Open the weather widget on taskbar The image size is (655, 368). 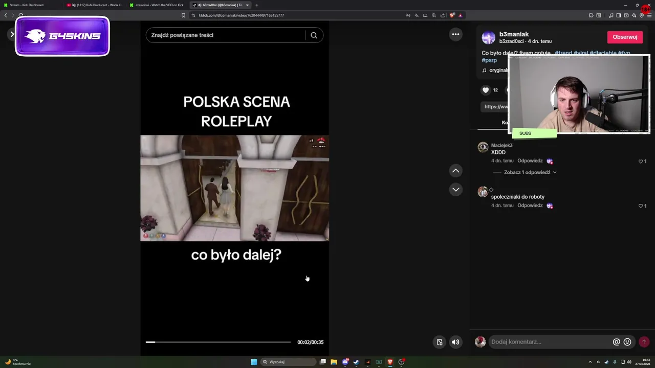coord(18,362)
